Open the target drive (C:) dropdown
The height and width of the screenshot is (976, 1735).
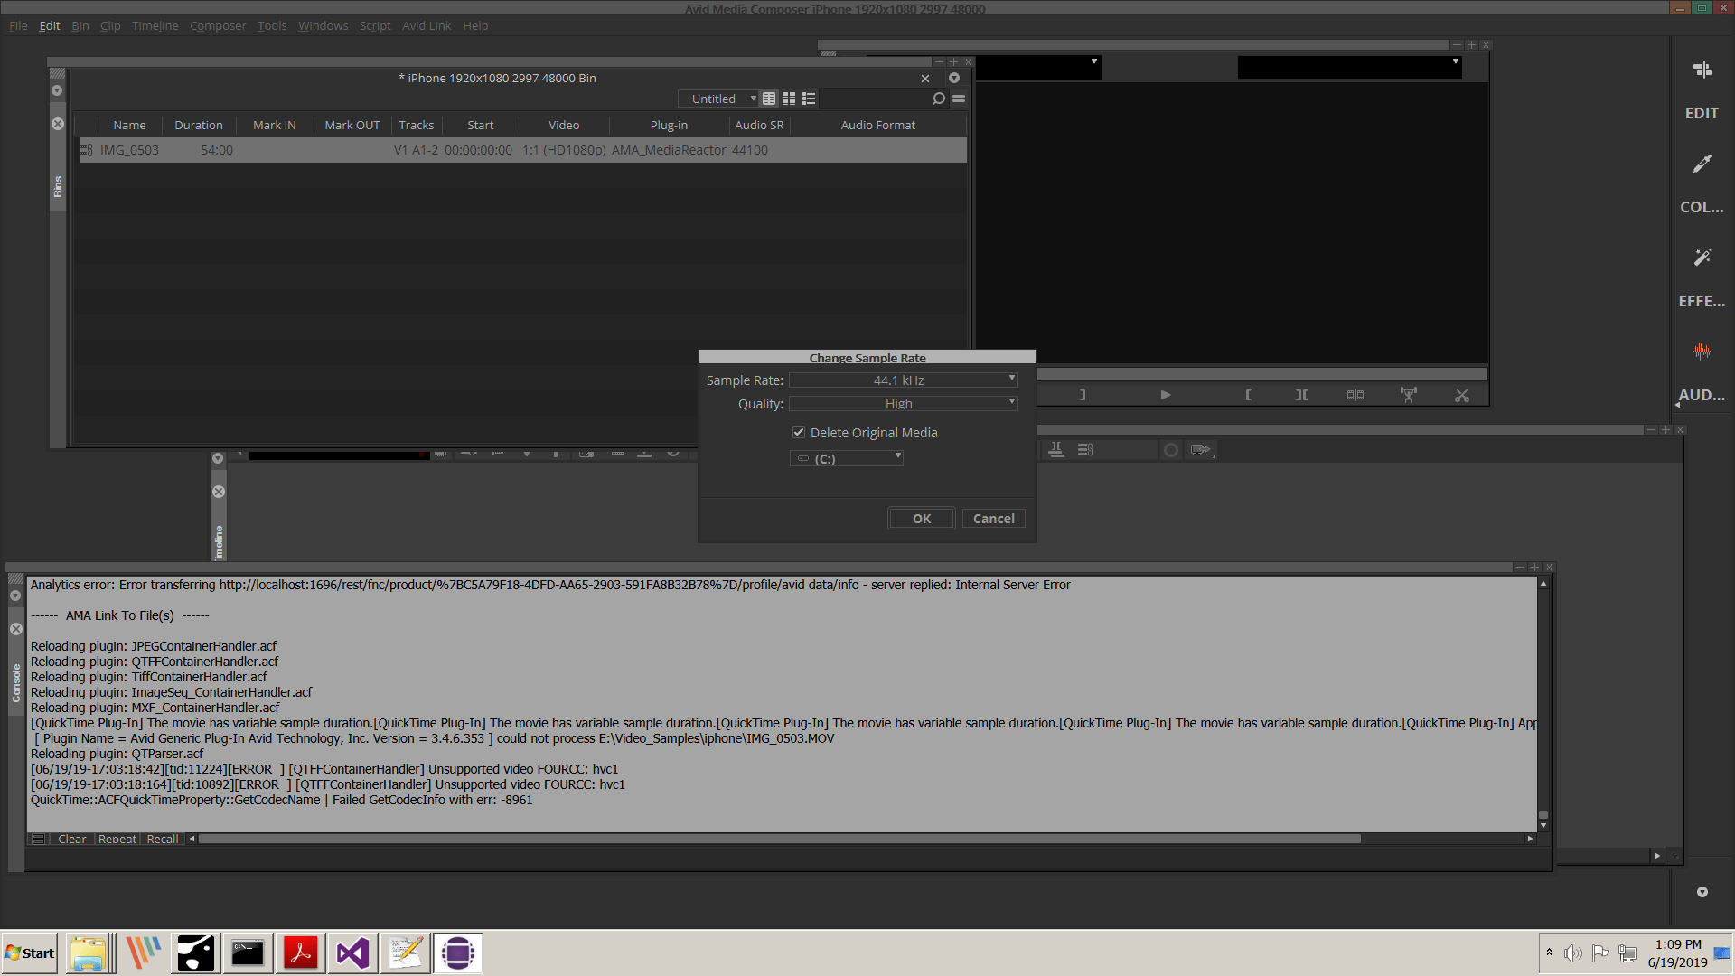tap(847, 458)
